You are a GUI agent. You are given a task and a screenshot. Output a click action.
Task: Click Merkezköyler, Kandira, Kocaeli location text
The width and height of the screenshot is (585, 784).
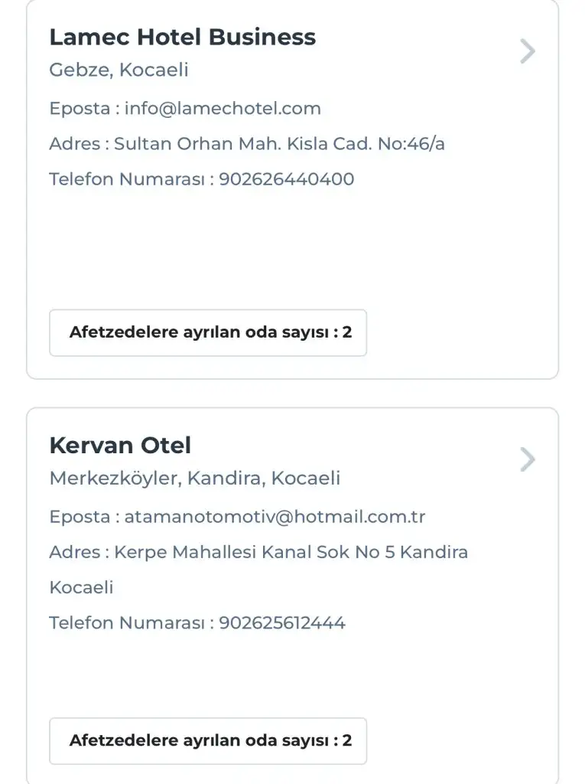click(x=194, y=479)
